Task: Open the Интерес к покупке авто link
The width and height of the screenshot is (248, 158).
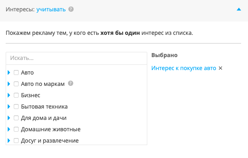Action: pyautogui.click(x=184, y=68)
